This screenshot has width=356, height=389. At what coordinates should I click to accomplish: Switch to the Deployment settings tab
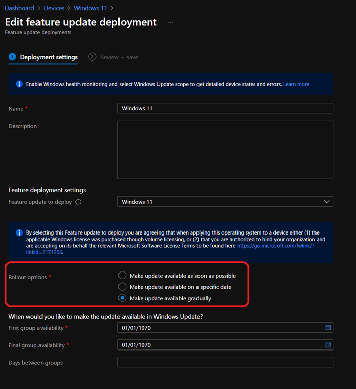pos(49,57)
